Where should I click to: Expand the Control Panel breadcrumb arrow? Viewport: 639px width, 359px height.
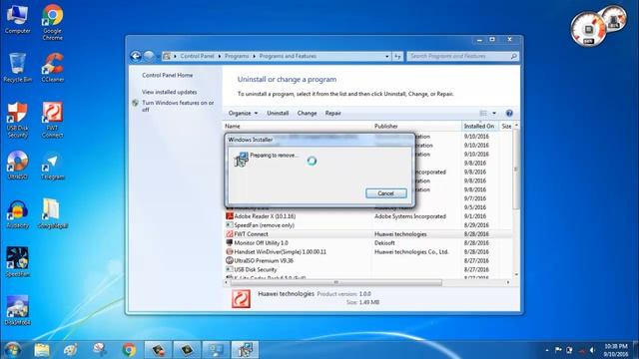click(x=220, y=56)
